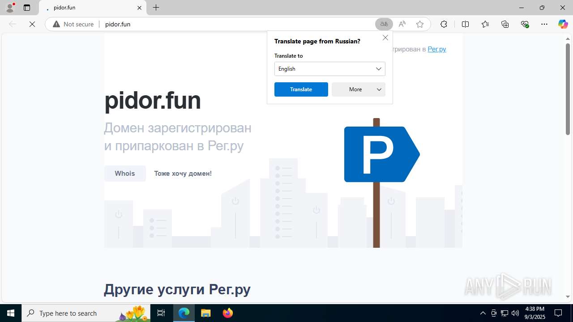The height and width of the screenshot is (322, 573).
Task: Open the Edge profile icon
Action: pos(10,8)
